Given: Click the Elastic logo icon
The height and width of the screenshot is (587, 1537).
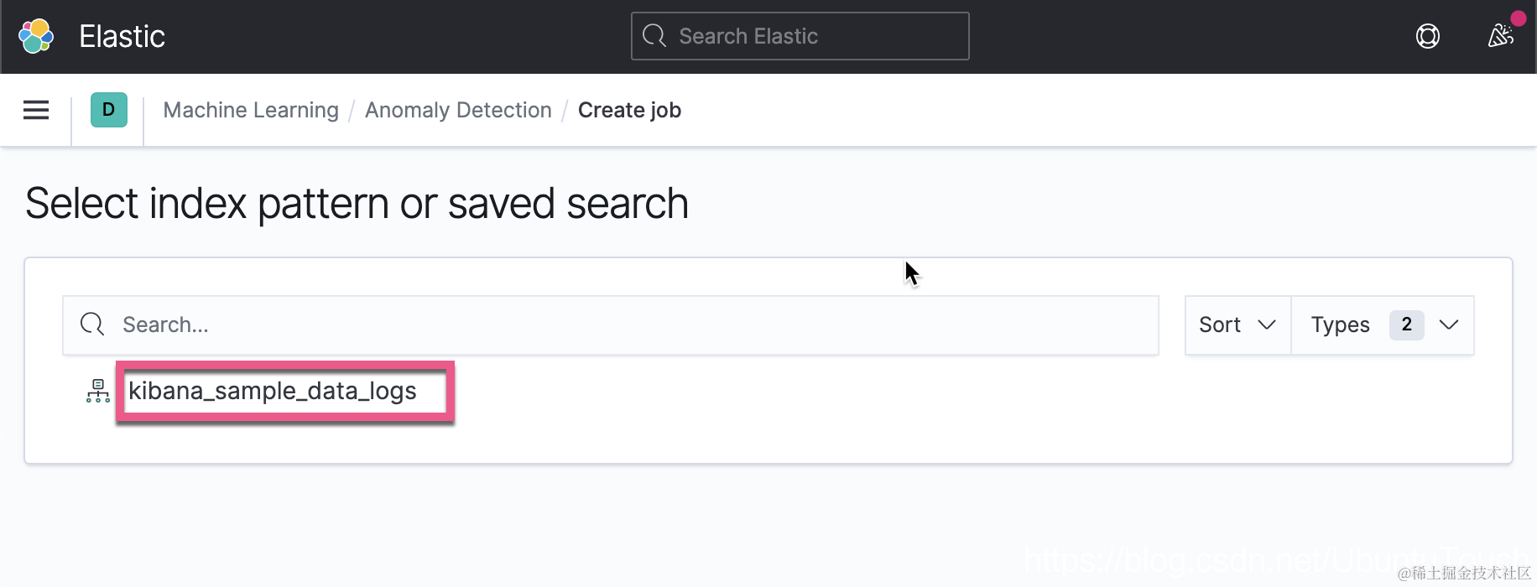Looking at the screenshot, I should 36,36.
